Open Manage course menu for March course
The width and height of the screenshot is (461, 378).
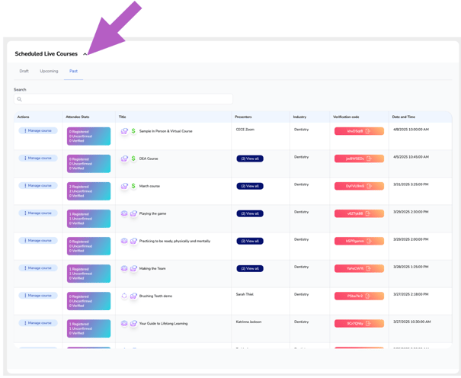click(38, 186)
